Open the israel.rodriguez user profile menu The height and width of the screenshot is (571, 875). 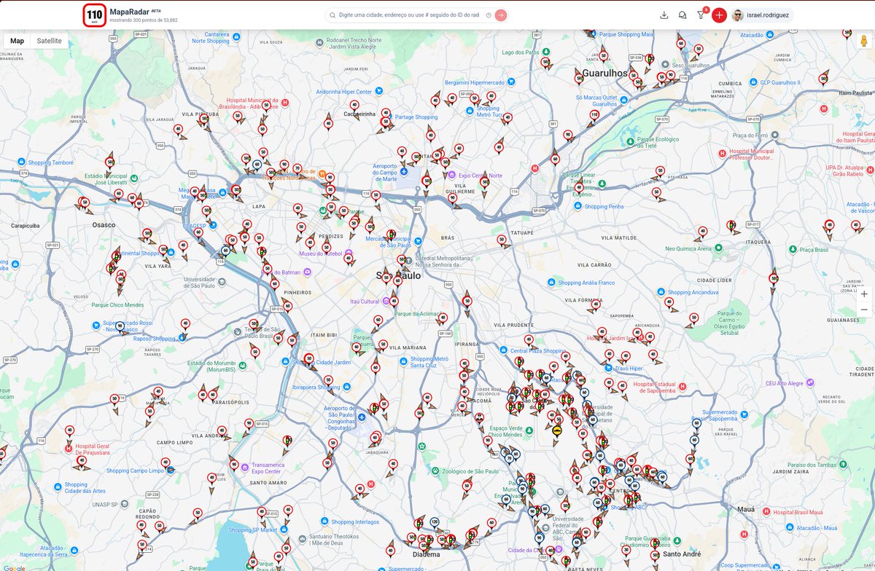(x=762, y=15)
